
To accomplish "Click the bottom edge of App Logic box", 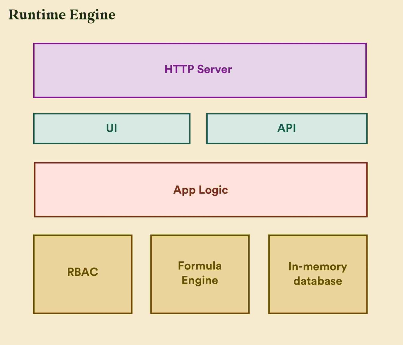I will (x=200, y=217).
